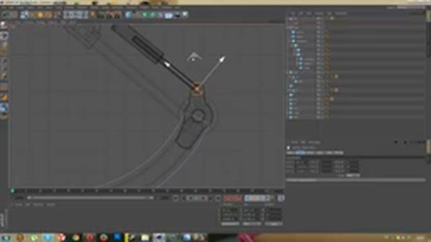Select the yellow Move tool
Viewport: 431px width, 242px height.
click(x=33, y=15)
